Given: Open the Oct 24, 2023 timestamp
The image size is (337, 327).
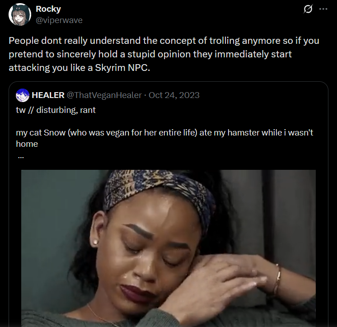Looking at the screenshot, I should [174, 95].
